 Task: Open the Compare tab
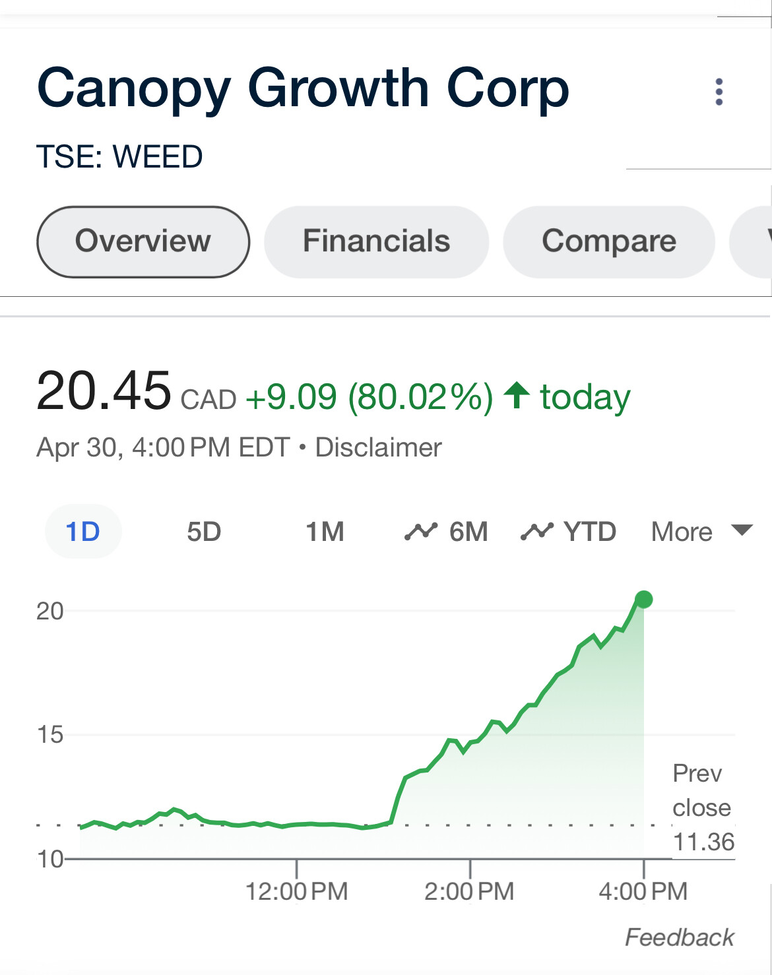(608, 241)
